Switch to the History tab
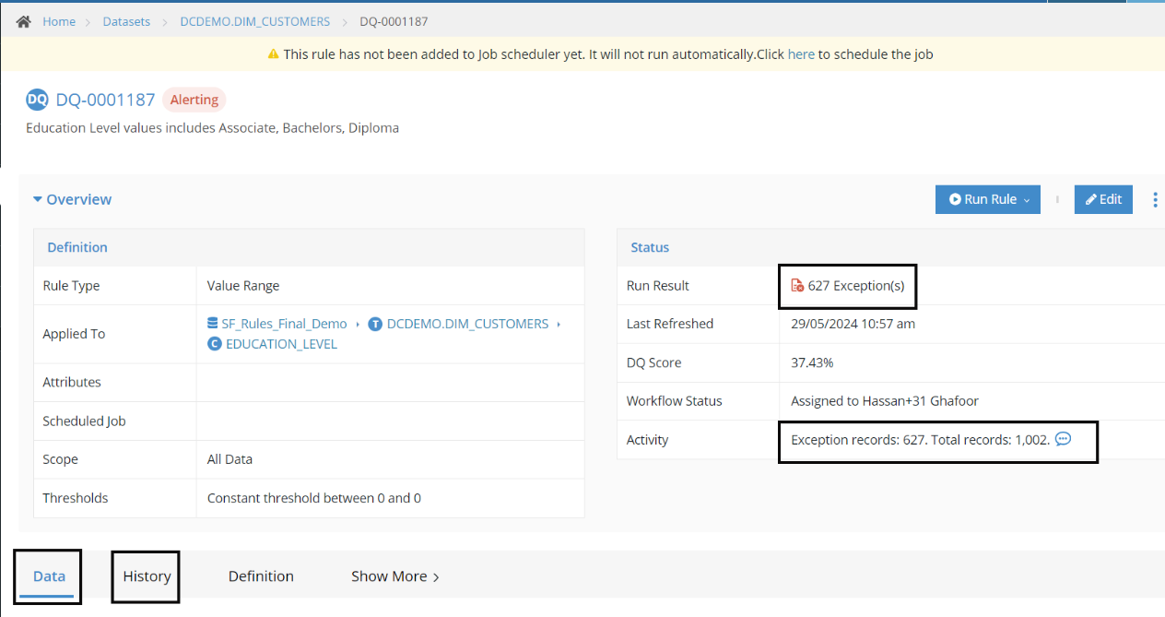1165x617 pixels. [x=145, y=575]
